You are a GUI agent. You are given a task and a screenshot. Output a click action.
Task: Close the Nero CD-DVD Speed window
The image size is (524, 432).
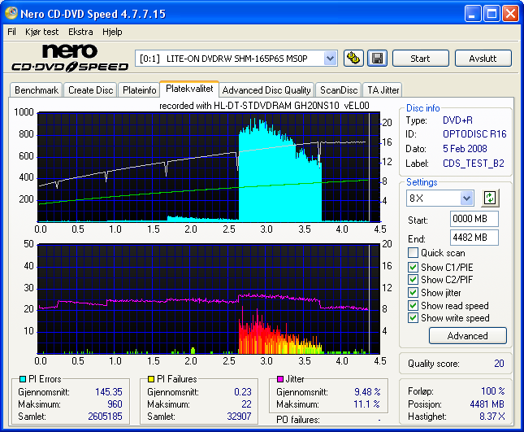(x=511, y=14)
